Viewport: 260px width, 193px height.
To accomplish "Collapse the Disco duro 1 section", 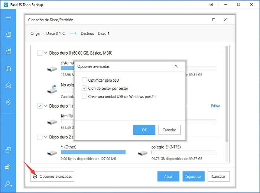I will tap(46, 106).
